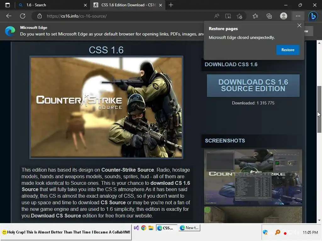Click the page vertical scrollbar thumb
The height and width of the screenshot is (241, 322).
(x=319, y=109)
